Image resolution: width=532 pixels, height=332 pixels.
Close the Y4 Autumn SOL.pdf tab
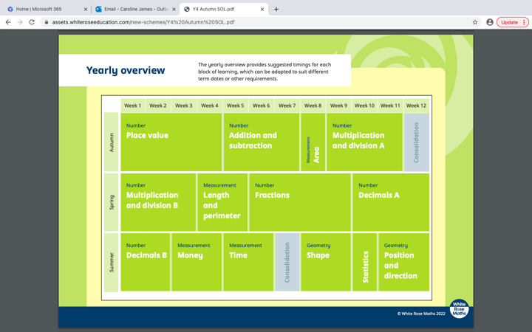tap(262, 10)
